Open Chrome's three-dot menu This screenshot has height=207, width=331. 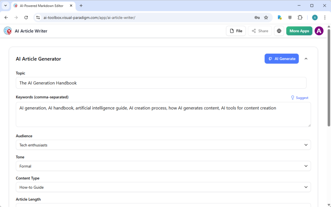point(325,17)
